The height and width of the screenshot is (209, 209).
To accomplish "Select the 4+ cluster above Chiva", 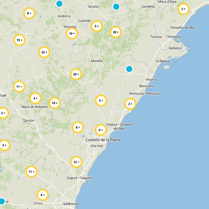I will click(42, 195).
